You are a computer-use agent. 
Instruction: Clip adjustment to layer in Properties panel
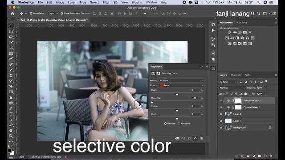[177, 138]
